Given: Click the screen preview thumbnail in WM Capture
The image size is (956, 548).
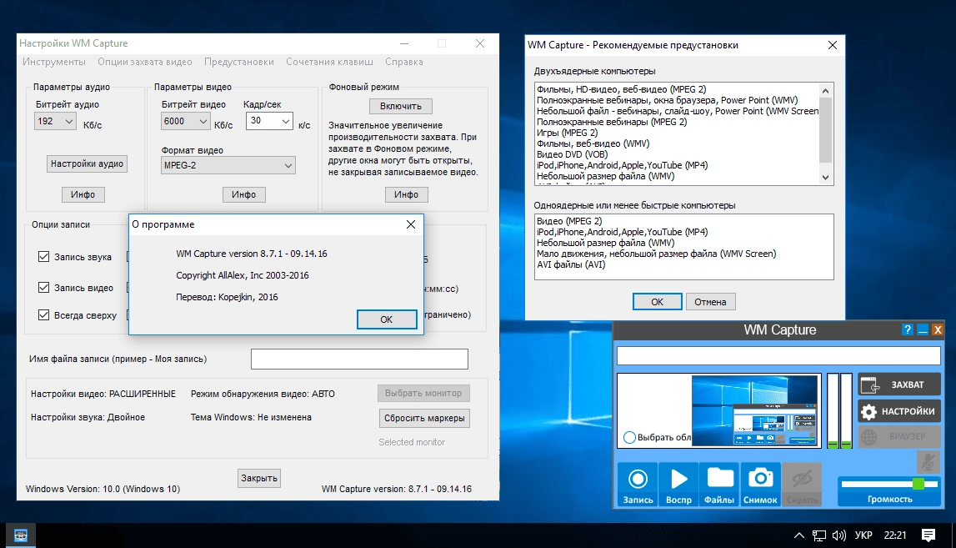Looking at the screenshot, I should pyautogui.click(x=754, y=410).
